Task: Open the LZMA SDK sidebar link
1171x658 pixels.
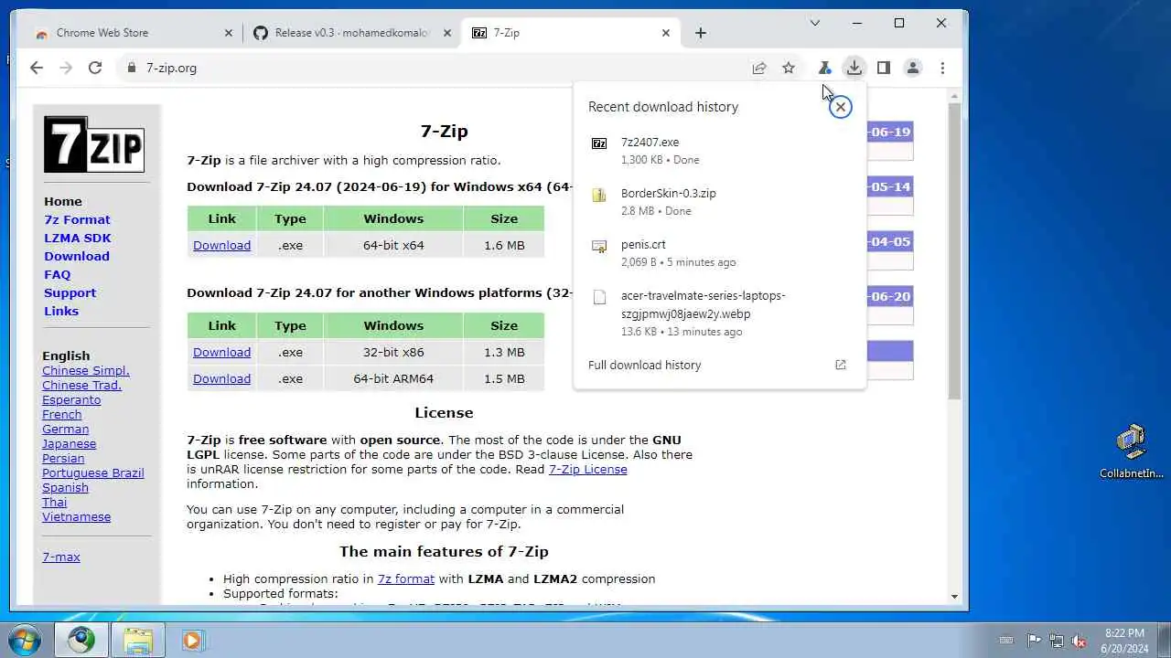Action: coord(78,238)
